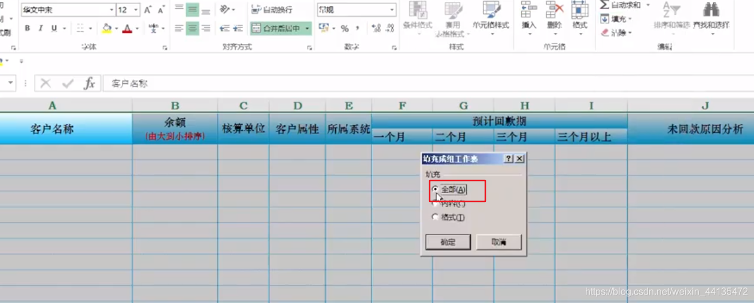Open conditional formatting (条件格式)
Viewport: 754px width, 303px height.
(418, 18)
